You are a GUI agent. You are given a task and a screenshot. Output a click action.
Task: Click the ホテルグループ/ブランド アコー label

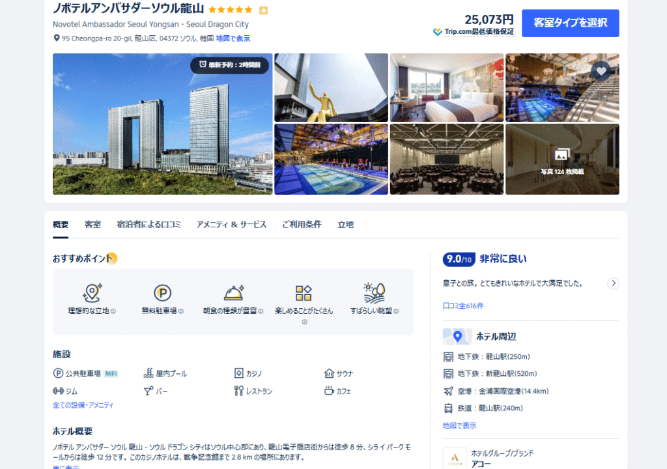(502, 459)
